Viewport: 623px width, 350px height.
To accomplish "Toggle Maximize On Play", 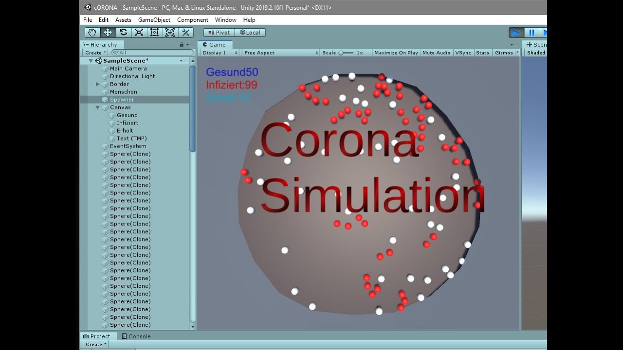I will (x=396, y=52).
